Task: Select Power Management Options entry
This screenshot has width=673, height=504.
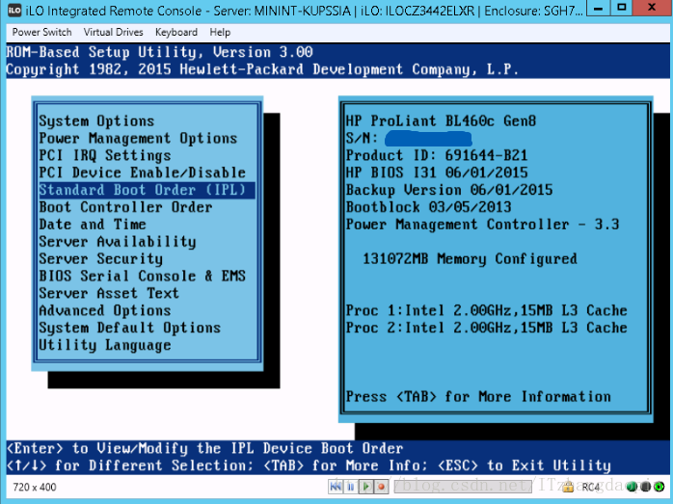Action: coord(138,138)
